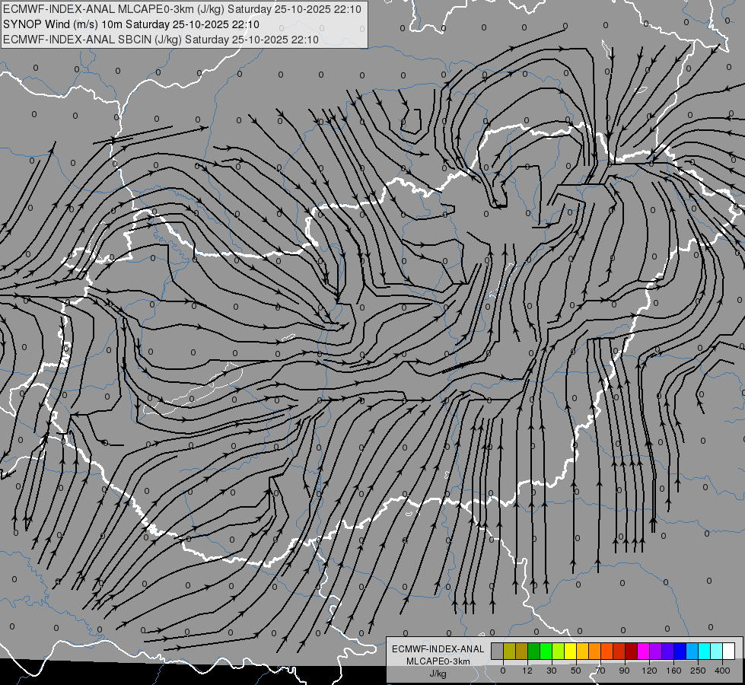Select the sky blue legend swatch
Viewport: 745px width, 685px height.
[692, 651]
